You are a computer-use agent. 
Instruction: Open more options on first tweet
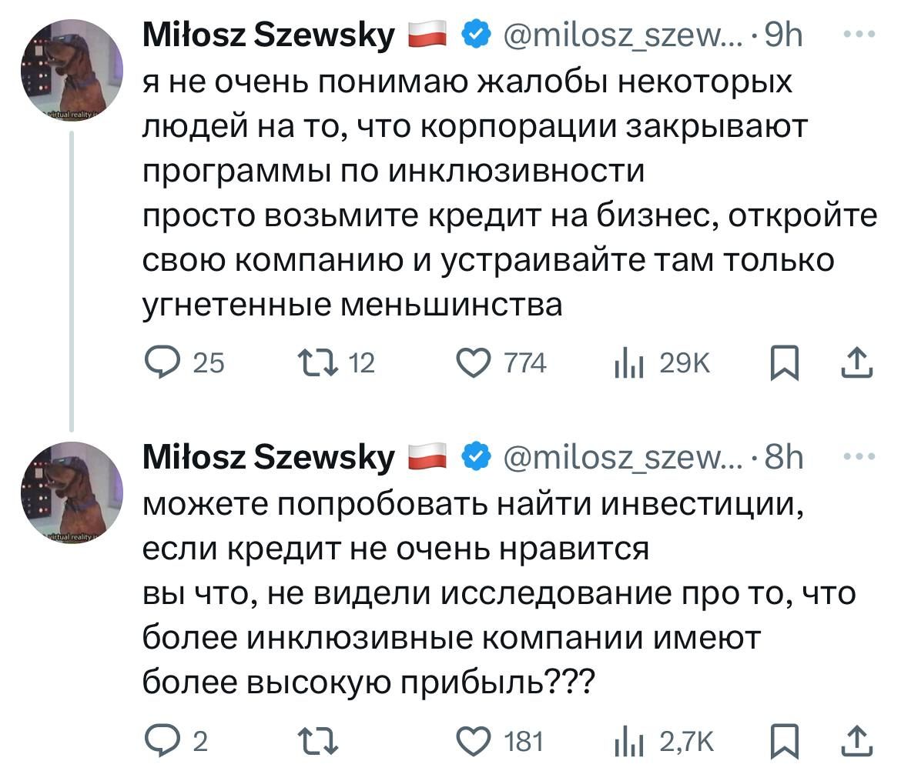point(859,35)
